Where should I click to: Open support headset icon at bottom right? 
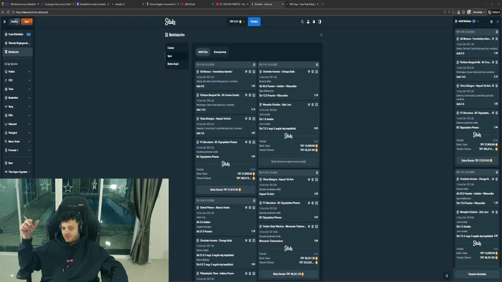[x=447, y=276]
